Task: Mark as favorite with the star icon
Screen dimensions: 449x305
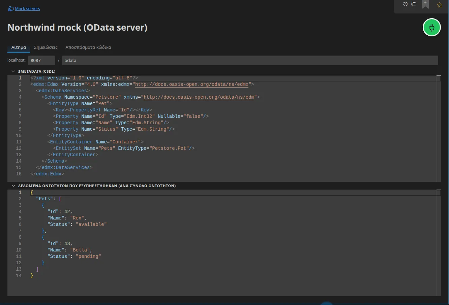Action: [x=440, y=5]
